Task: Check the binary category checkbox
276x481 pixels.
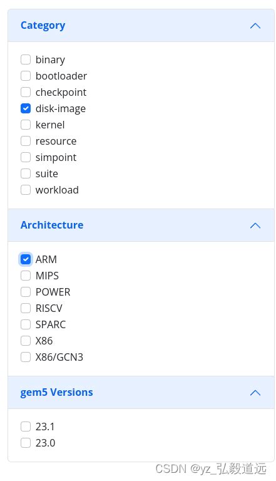Action: tap(26, 59)
